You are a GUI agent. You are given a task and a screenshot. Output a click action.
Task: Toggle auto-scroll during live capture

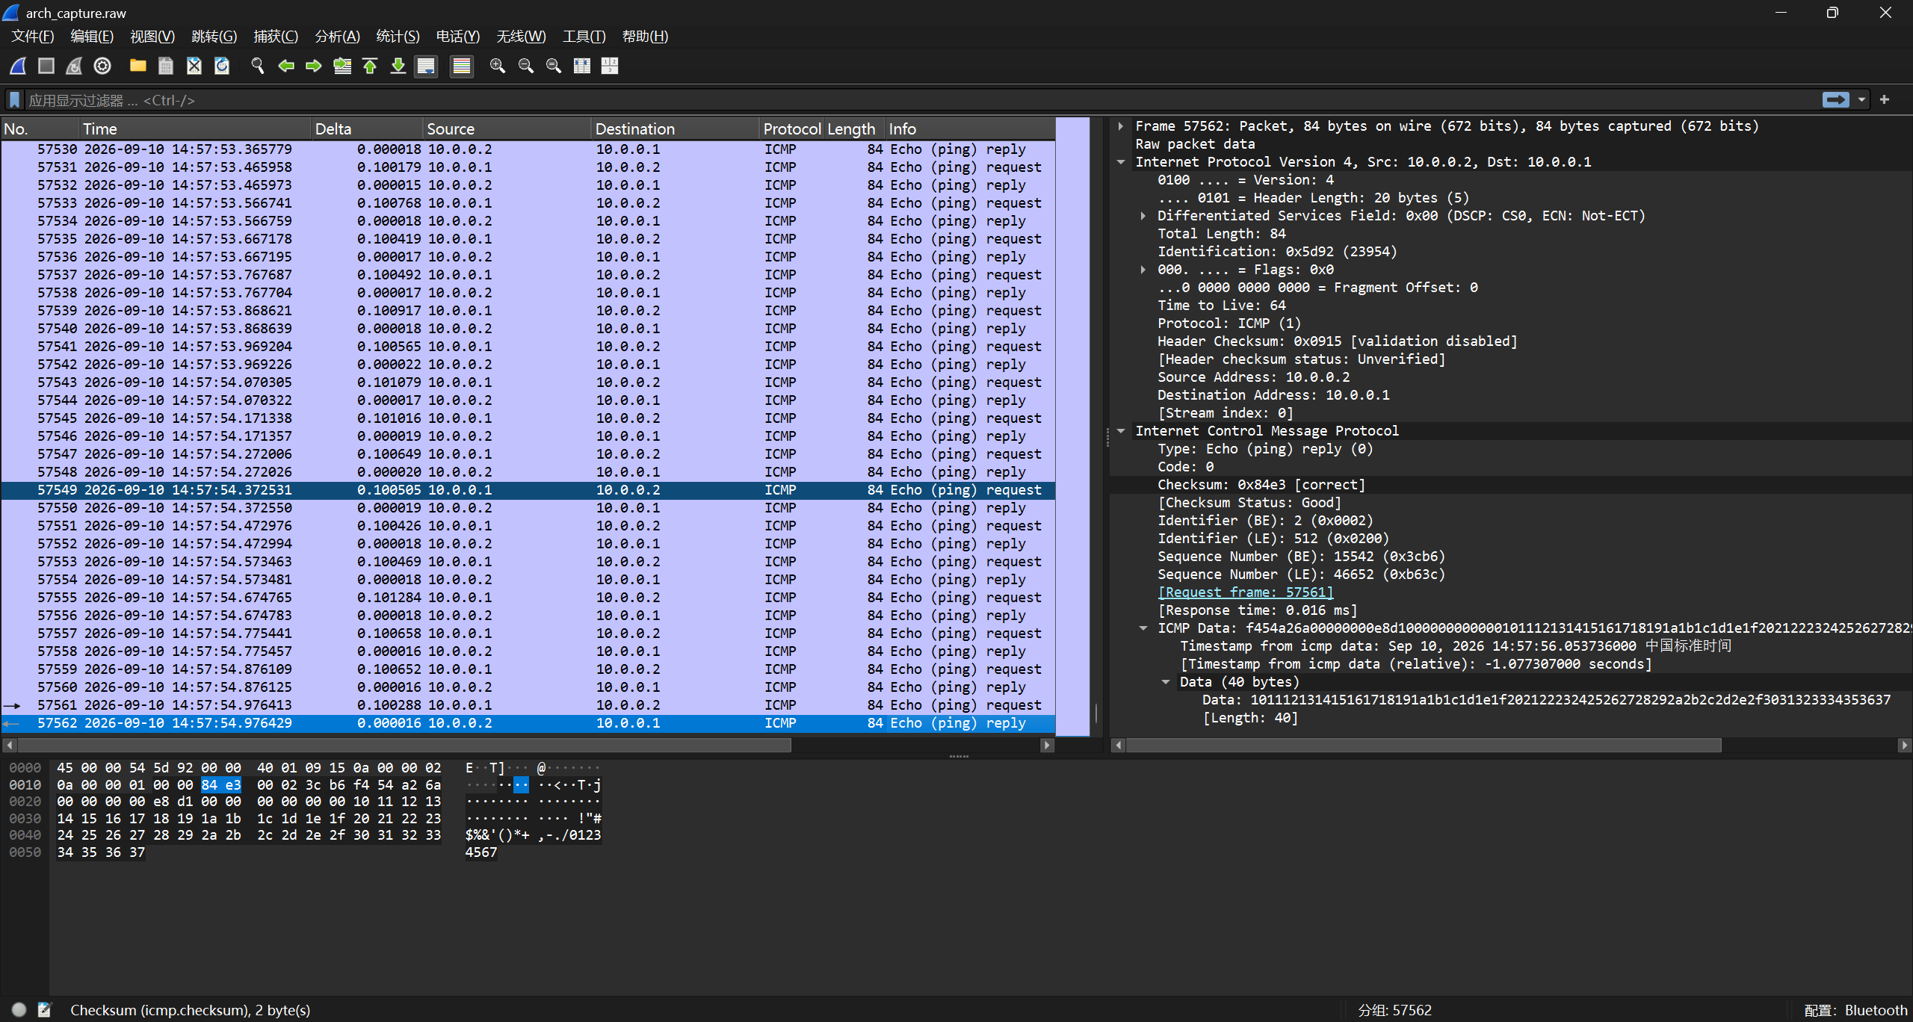[426, 66]
